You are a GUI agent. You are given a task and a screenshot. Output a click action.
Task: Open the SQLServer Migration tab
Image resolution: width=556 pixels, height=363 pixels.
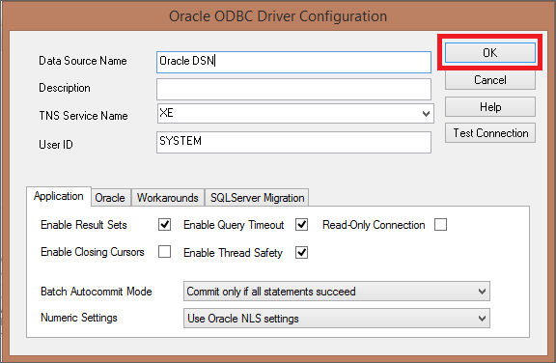tap(257, 198)
